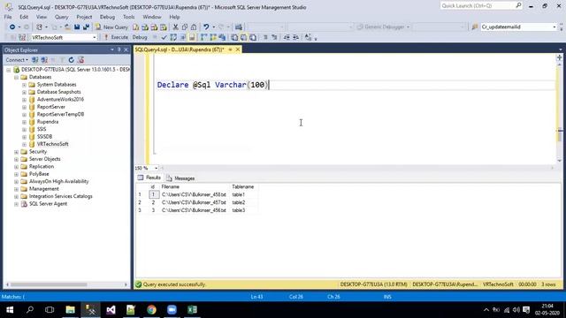Click the Copy icon in toolbar

185,27
